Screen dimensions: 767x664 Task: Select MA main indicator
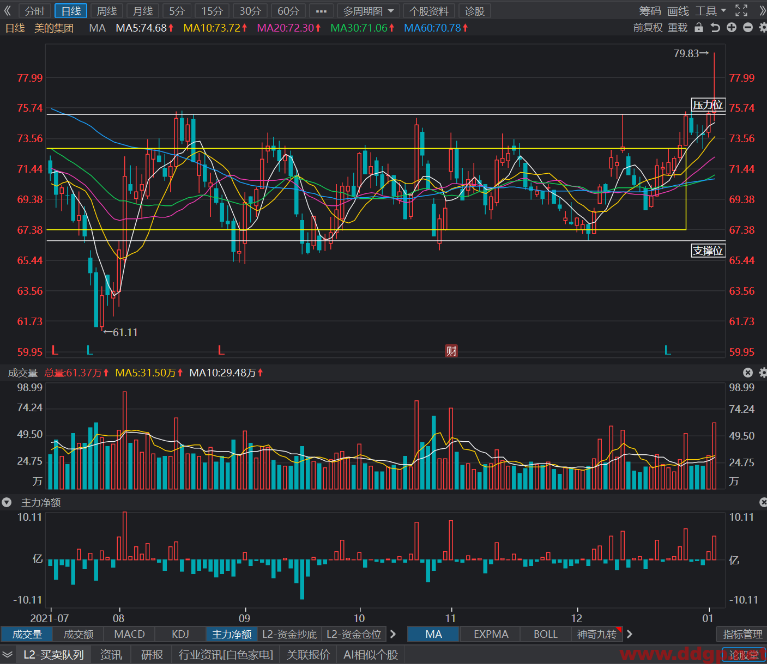pos(433,634)
